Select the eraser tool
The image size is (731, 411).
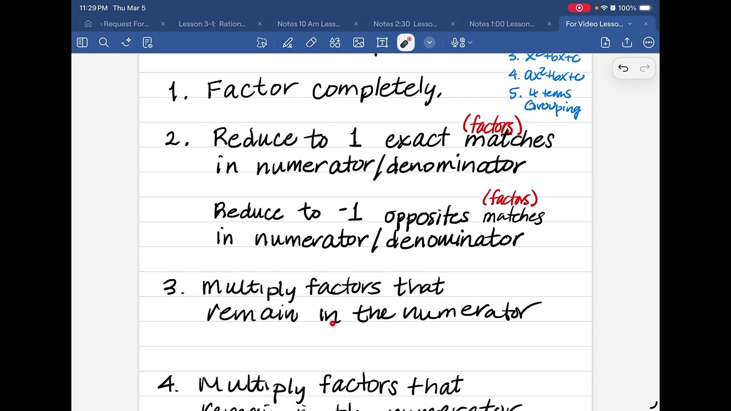311,42
